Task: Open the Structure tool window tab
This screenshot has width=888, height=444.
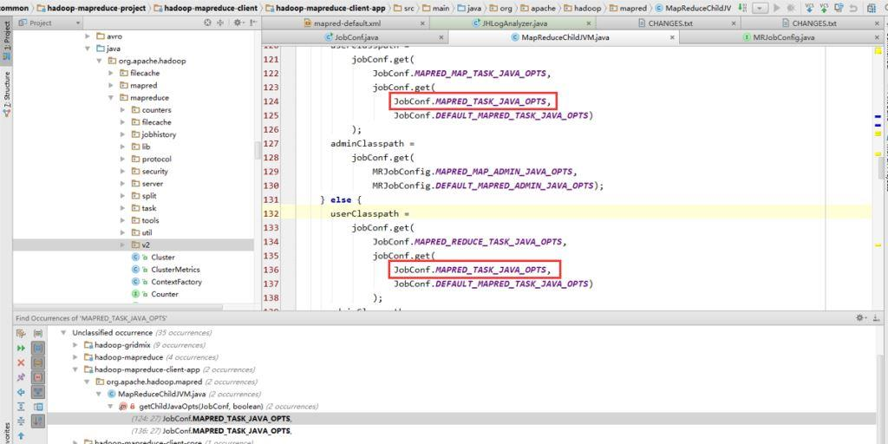Action: coord(6,94)
